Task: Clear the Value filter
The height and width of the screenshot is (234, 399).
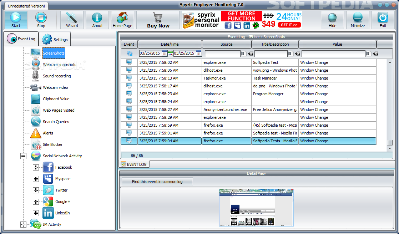Action: pyautogui.click(x=375, y=54)
